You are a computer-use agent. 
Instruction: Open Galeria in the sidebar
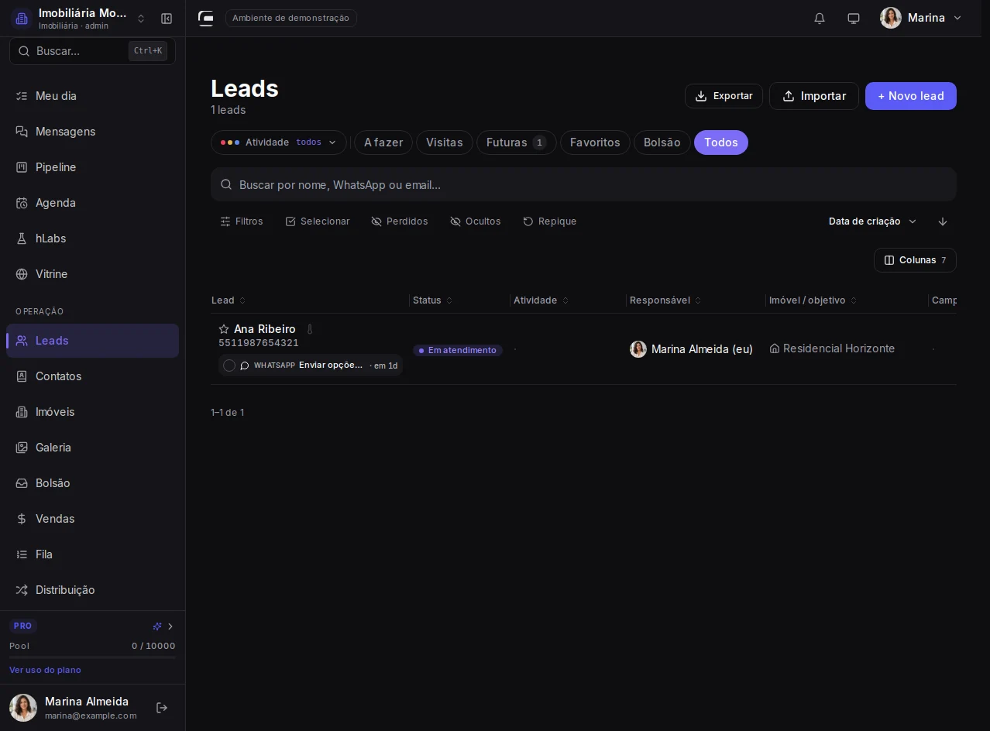click(92, 448)
